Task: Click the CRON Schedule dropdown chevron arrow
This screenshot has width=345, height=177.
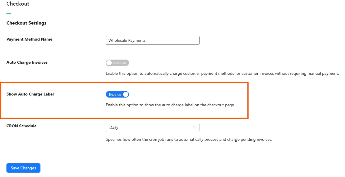Action: 195,127
